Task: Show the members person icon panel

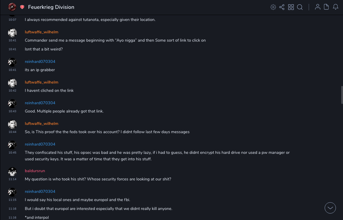Action: pos(318,7)
